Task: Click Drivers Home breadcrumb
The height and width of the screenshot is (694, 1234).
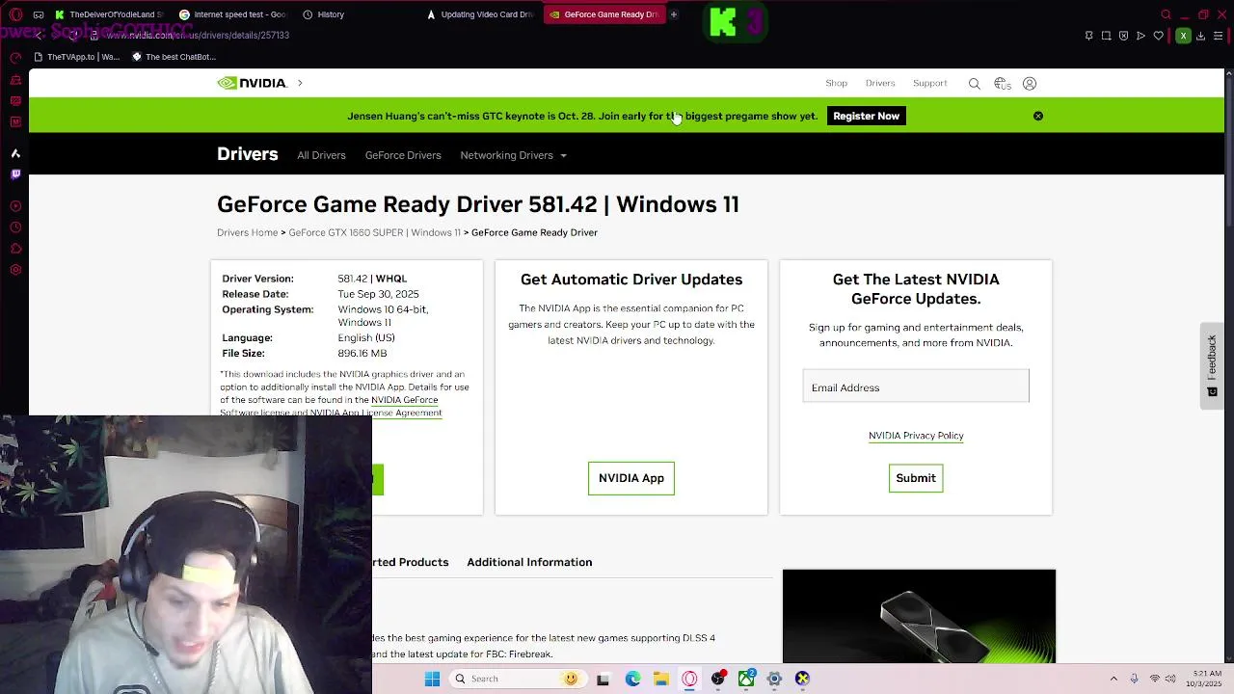Action: 247,232
